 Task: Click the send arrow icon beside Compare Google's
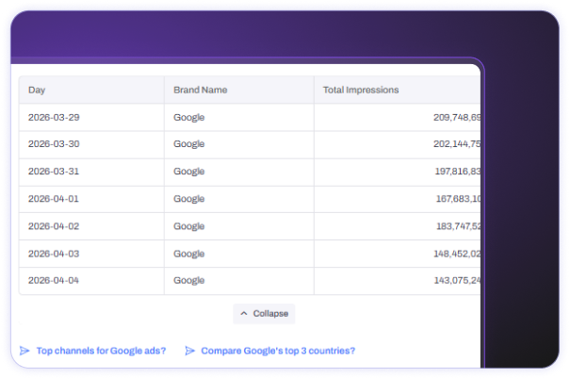coord(189,351)
